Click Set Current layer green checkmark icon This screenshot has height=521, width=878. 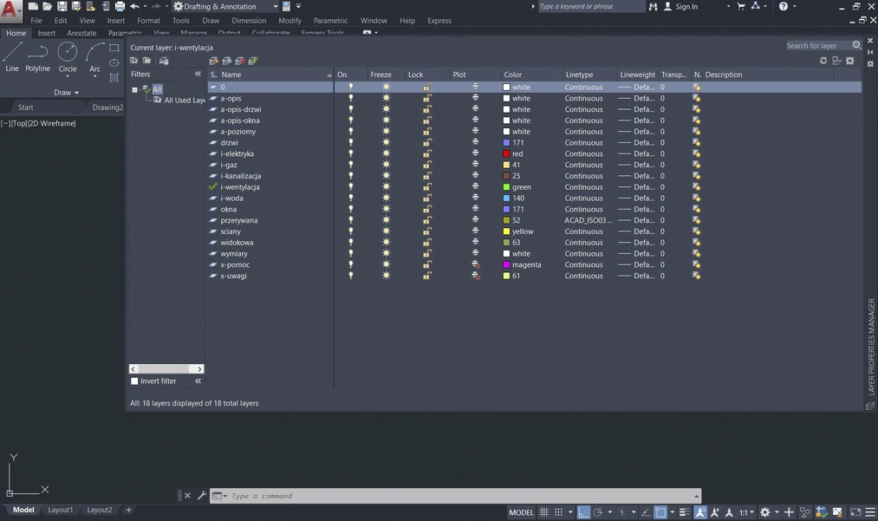(x=253, y=61)
